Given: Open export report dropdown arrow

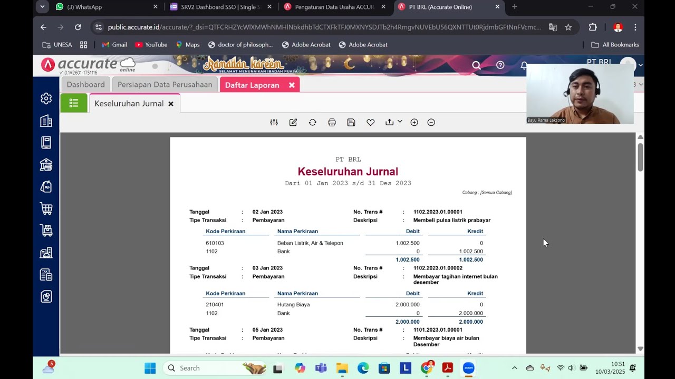Looking at the screenshot, I should [400, 122].
